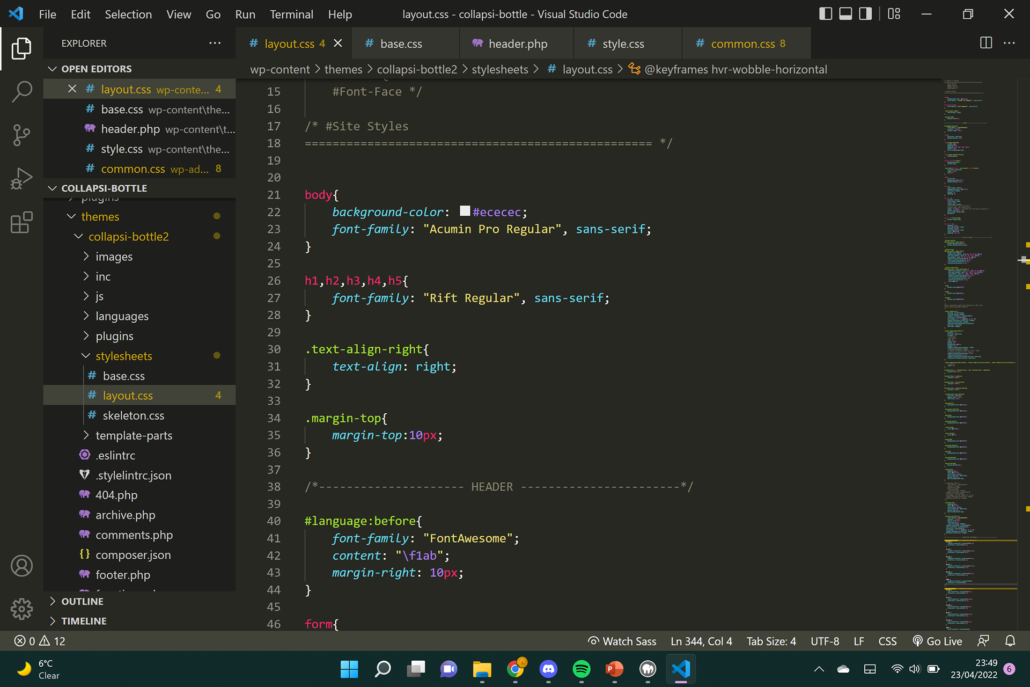Click the Ln 344, Col 4 indicator
Screen dimensions: 1030x687
[701, 641]
